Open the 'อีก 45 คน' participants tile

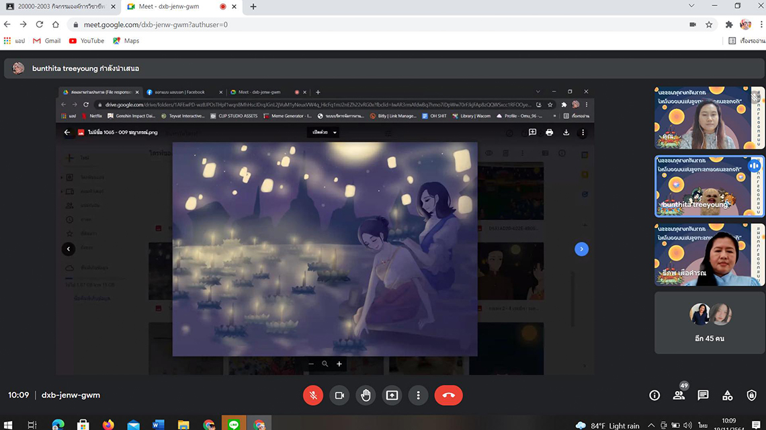[710, 322]
